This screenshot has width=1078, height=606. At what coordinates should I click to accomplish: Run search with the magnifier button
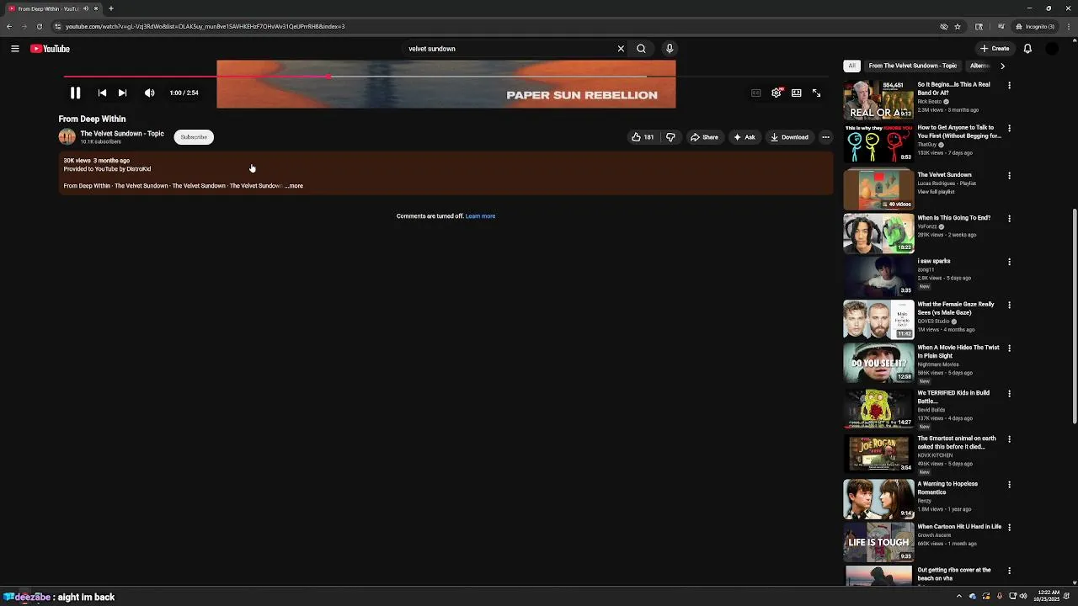641,49
